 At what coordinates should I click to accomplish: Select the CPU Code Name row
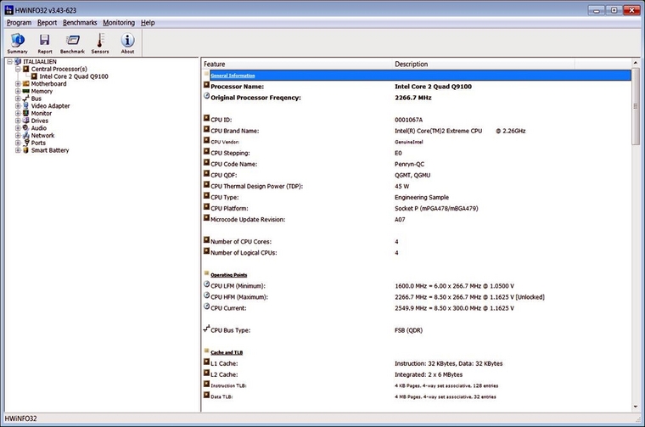(x=417, y=164)
